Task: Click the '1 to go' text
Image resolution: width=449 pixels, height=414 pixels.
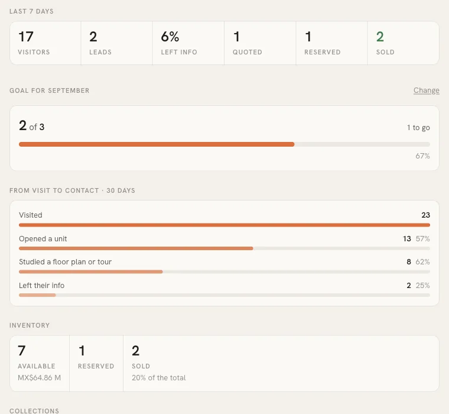Action: [x=418, y=128]
